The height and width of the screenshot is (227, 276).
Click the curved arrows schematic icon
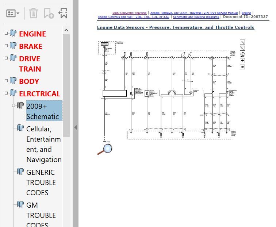pos(242,54)
